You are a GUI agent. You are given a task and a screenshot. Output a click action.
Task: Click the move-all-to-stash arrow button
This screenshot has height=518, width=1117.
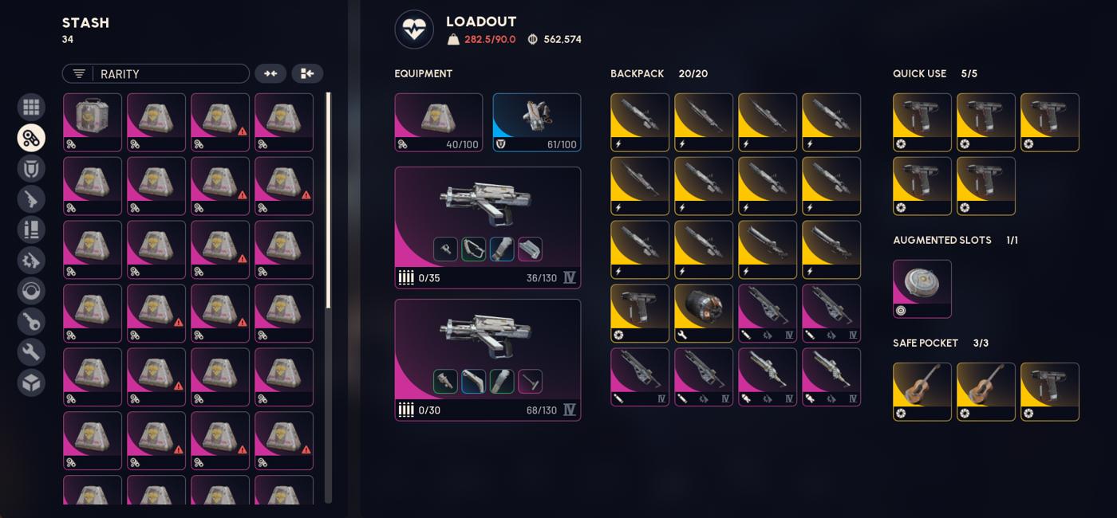point(307,73)
